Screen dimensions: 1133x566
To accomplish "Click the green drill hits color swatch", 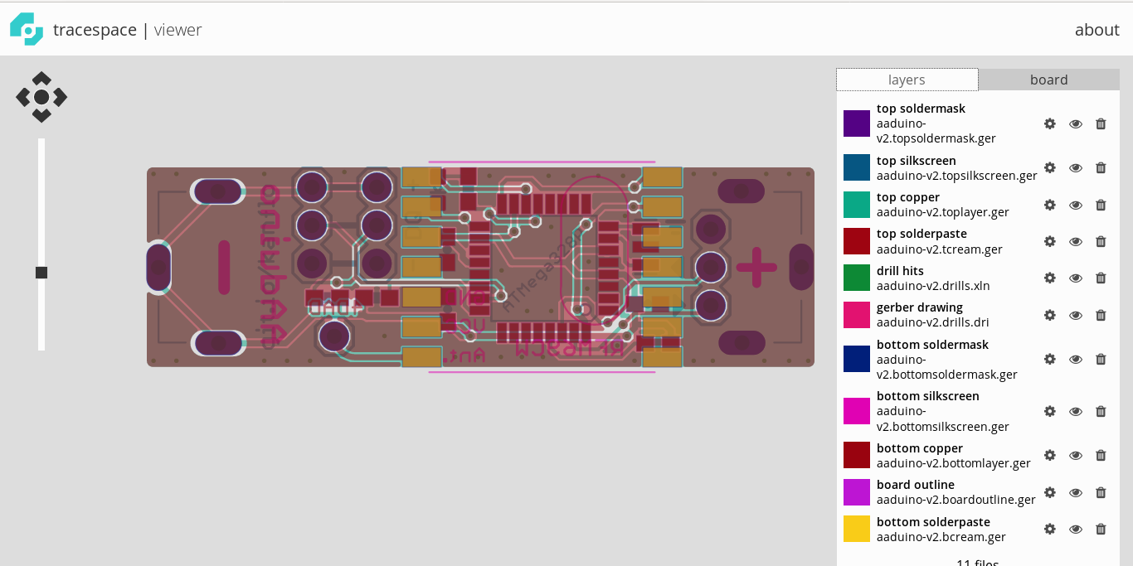I will pos(857,278).
